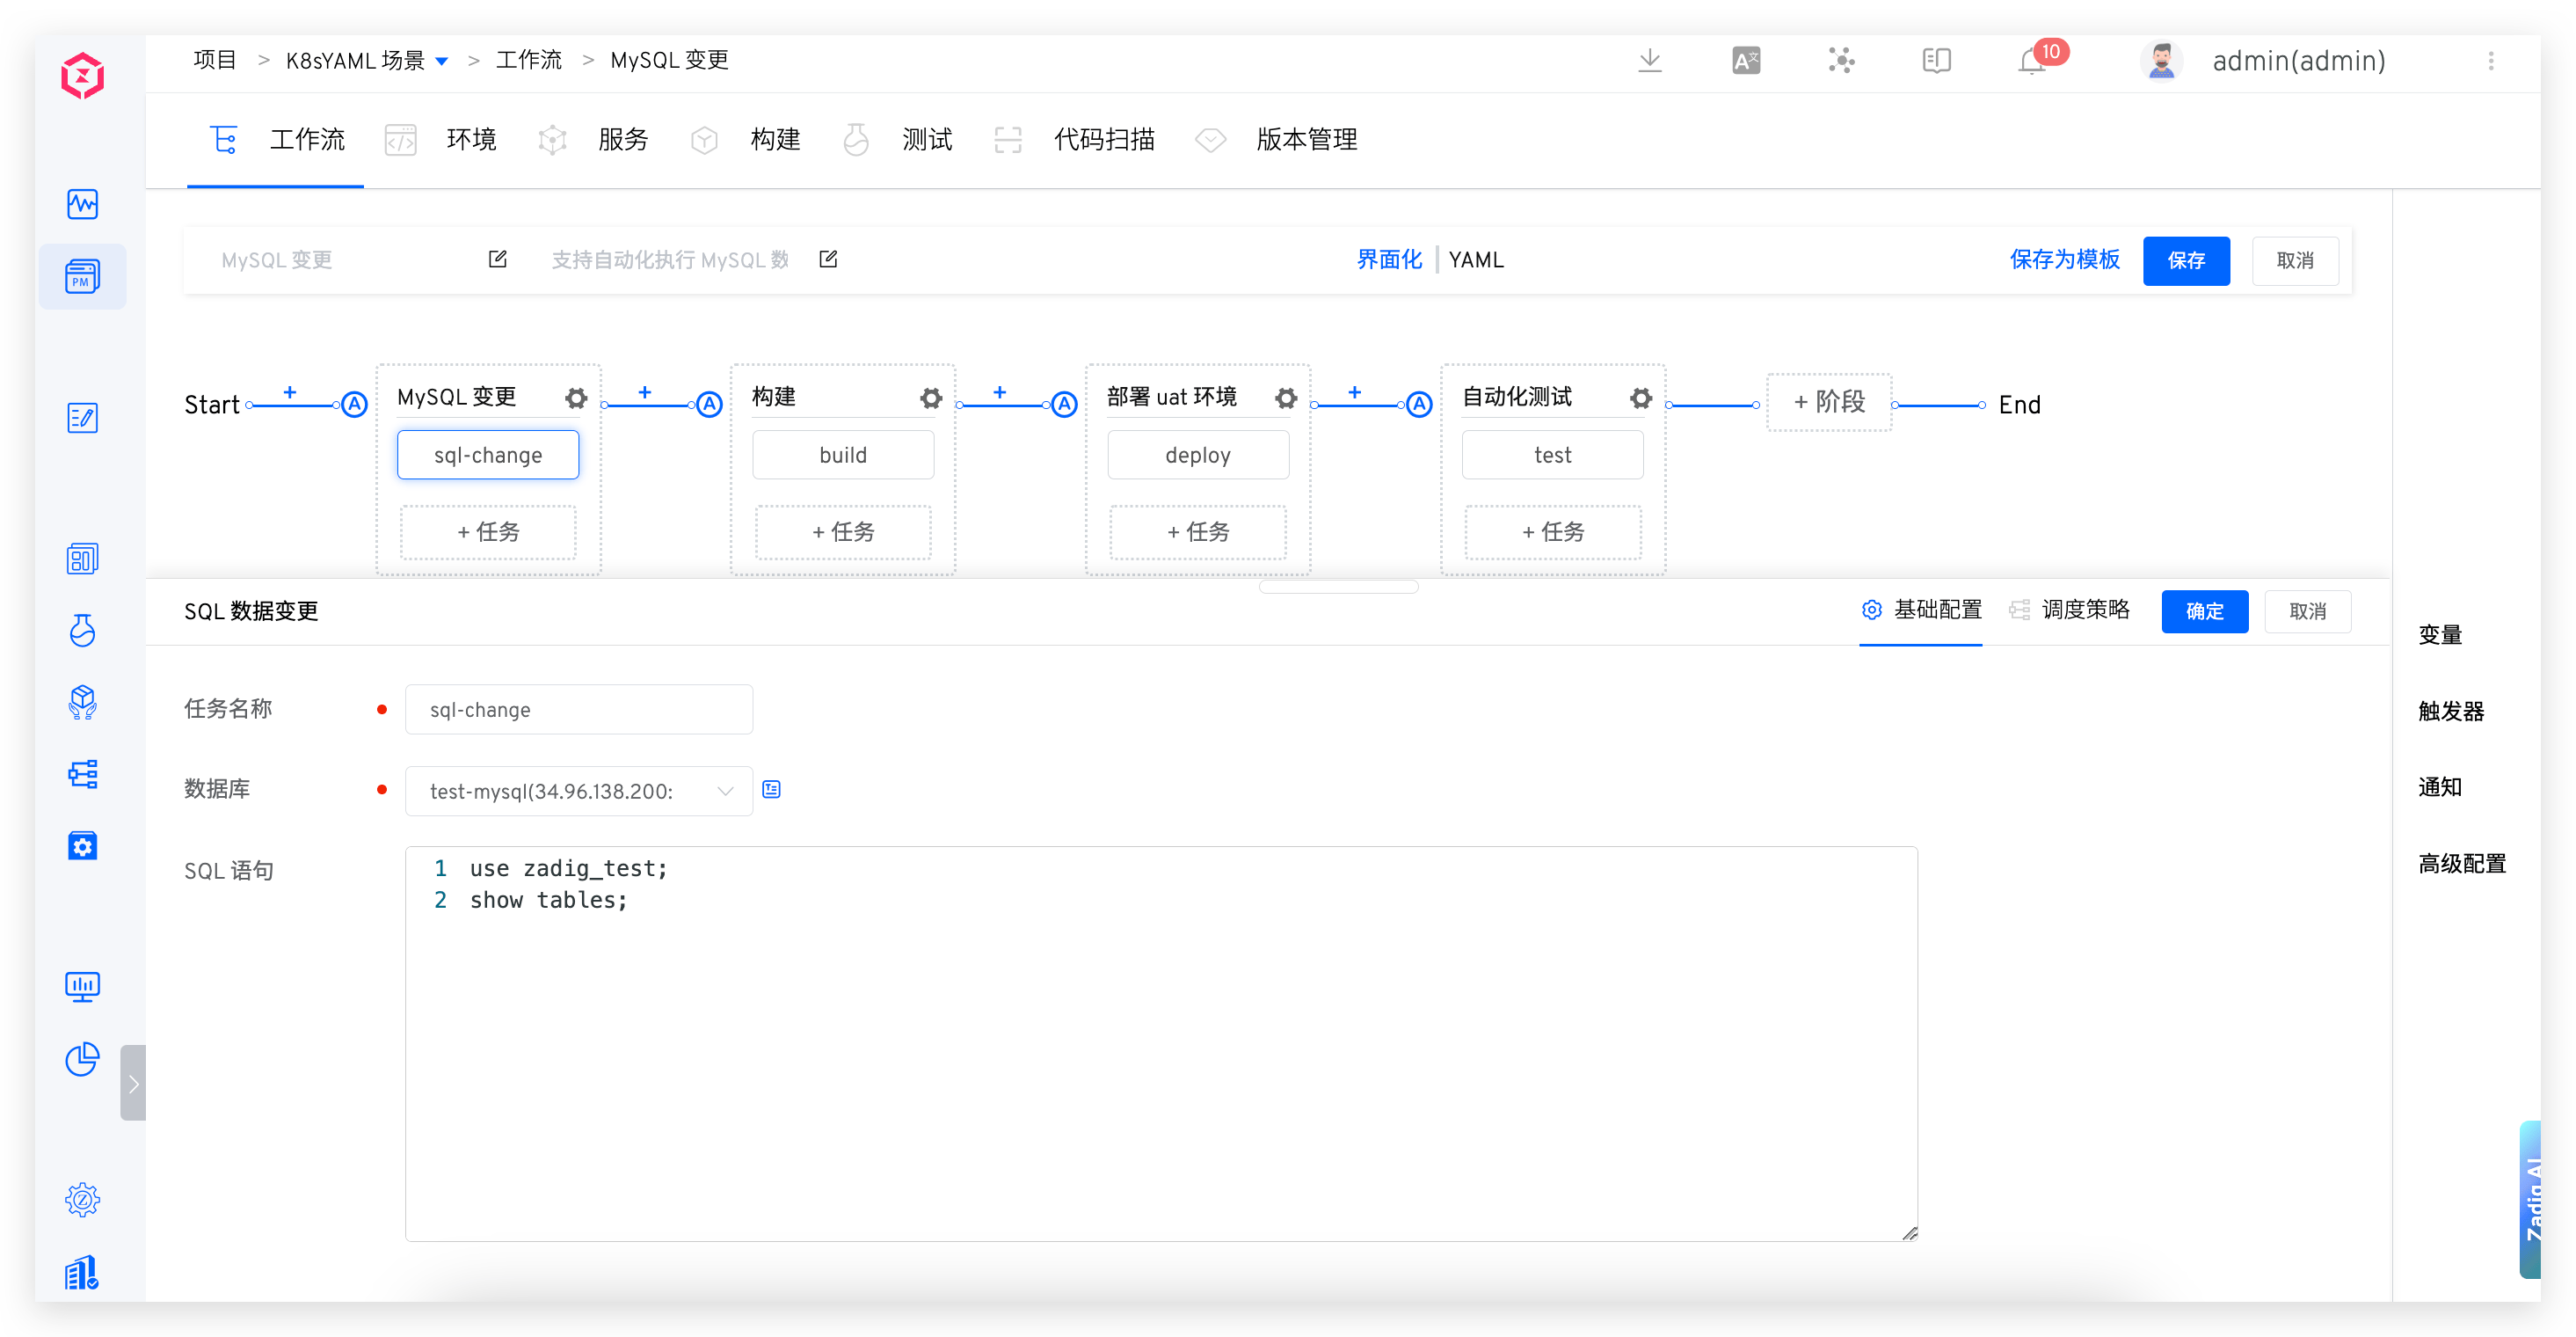Image resolution: width=2576 pixels, height=1337 pixels.
Task: Click the language translate icon
Action: (x=1746, y=61)
